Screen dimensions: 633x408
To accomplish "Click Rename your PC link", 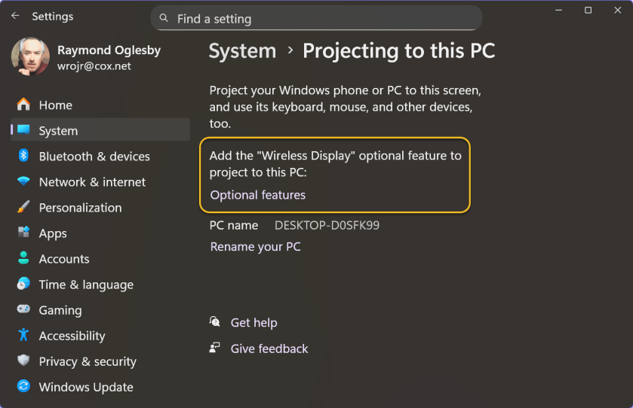I will (x=255, y=246).
